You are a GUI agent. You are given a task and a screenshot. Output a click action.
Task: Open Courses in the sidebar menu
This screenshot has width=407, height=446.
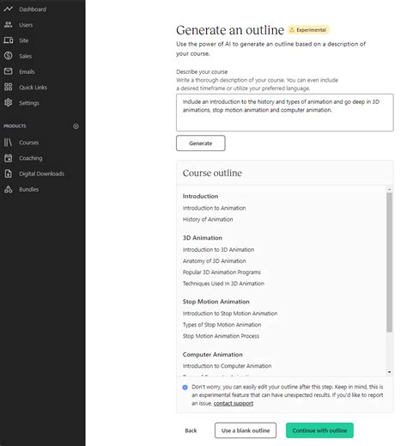pos(29,143)
